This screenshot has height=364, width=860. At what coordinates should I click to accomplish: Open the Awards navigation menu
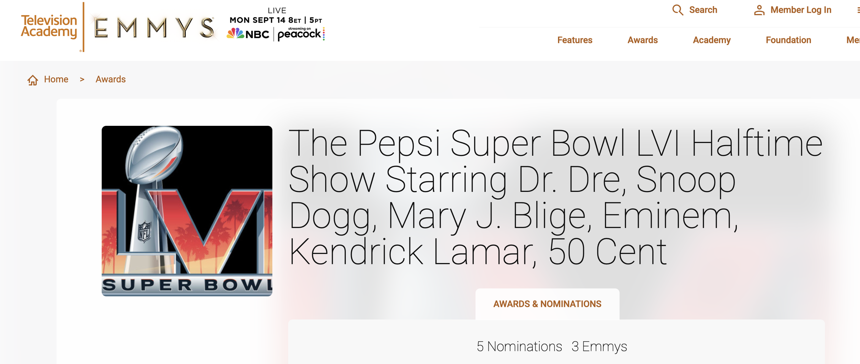[x=642, y=40]
